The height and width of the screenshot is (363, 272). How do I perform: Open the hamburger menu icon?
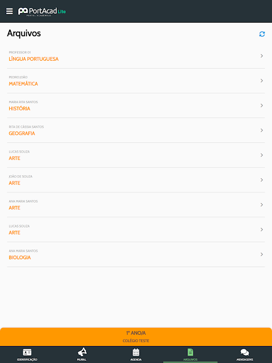9,11
